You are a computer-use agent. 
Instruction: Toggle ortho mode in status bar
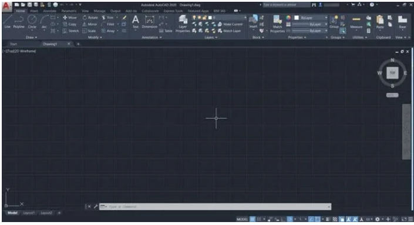(x=283, y=219)
